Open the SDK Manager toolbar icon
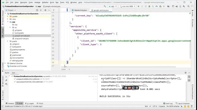Screen dimensions: 197x110 click(x=184, y=6)
